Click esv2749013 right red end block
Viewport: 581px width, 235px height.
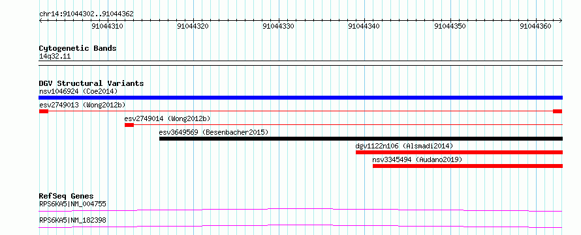coord(557,111)
